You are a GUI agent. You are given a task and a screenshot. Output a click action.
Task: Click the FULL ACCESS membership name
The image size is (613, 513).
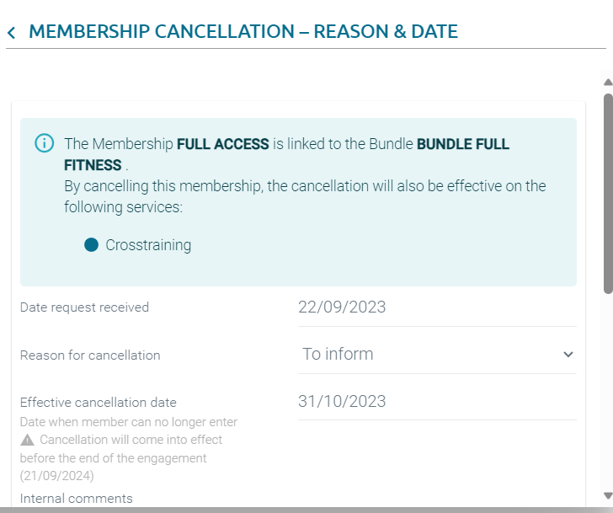pos(222,144)
